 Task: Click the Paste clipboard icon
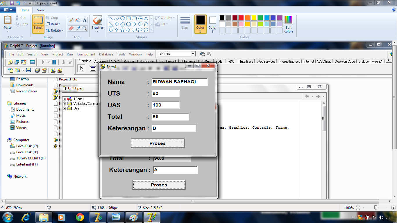(8, 20)
